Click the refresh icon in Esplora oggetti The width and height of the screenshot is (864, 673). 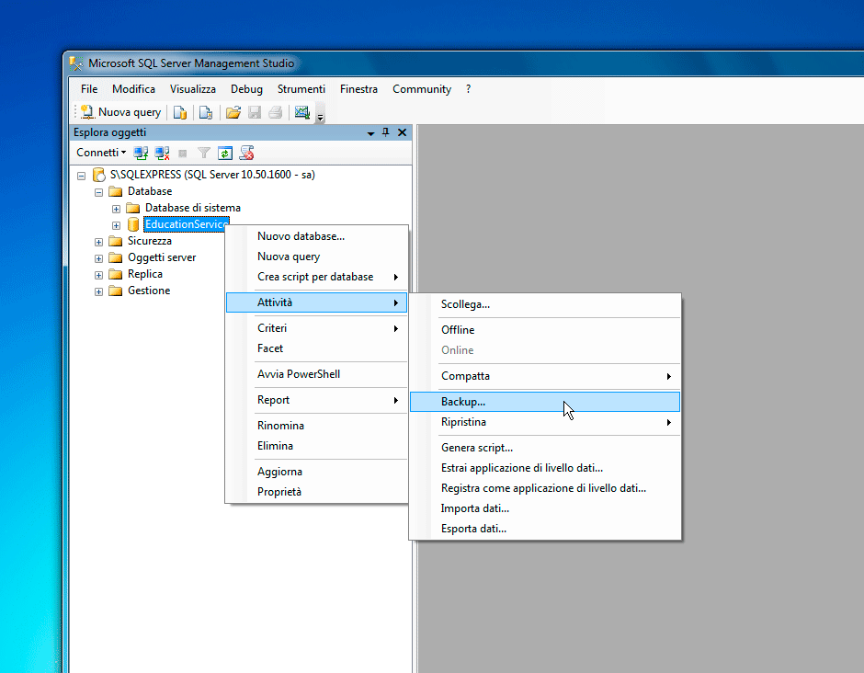[x=225, y=153]
